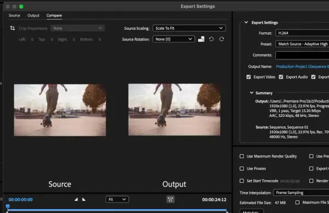Click the current timecode 00:00:00:00
The image size is (329, 213).
tap(21, 200)
